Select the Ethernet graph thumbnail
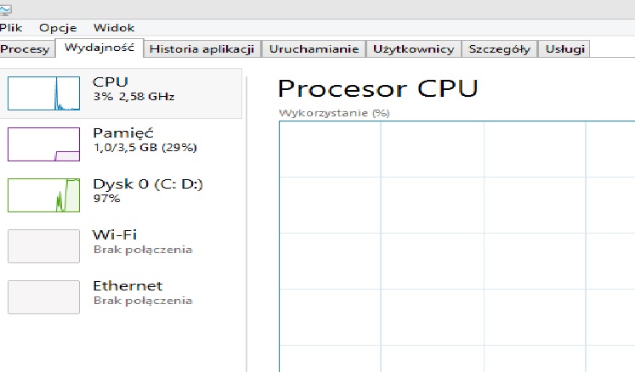 coord(43,296)
